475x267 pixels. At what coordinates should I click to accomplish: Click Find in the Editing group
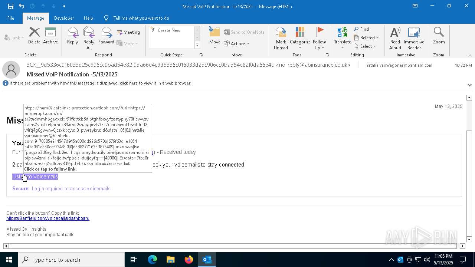click(x=361, y=29)
